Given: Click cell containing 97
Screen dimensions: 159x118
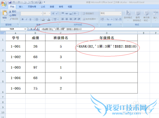Looking at the screenshot, I should click(x=35, y=67).
